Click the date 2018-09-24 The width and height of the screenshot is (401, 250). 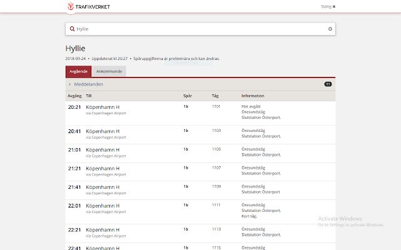coord(76,59)
